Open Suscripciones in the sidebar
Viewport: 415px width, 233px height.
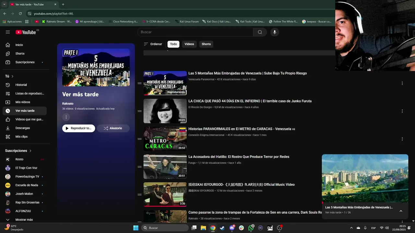[25, 62]
